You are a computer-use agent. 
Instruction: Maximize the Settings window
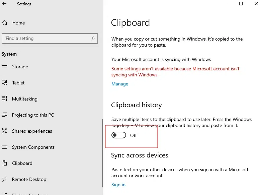click(x=241, y=4)
